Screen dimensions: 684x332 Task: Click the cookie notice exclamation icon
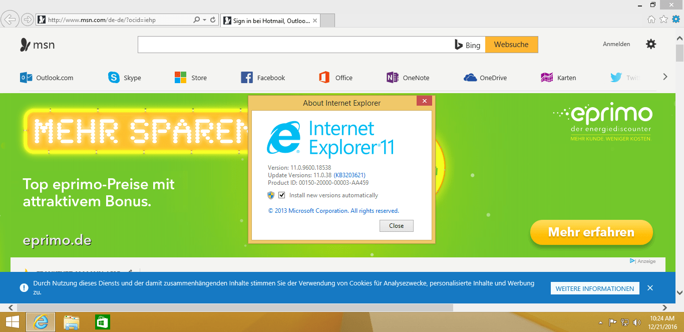[x=24, y=287]
